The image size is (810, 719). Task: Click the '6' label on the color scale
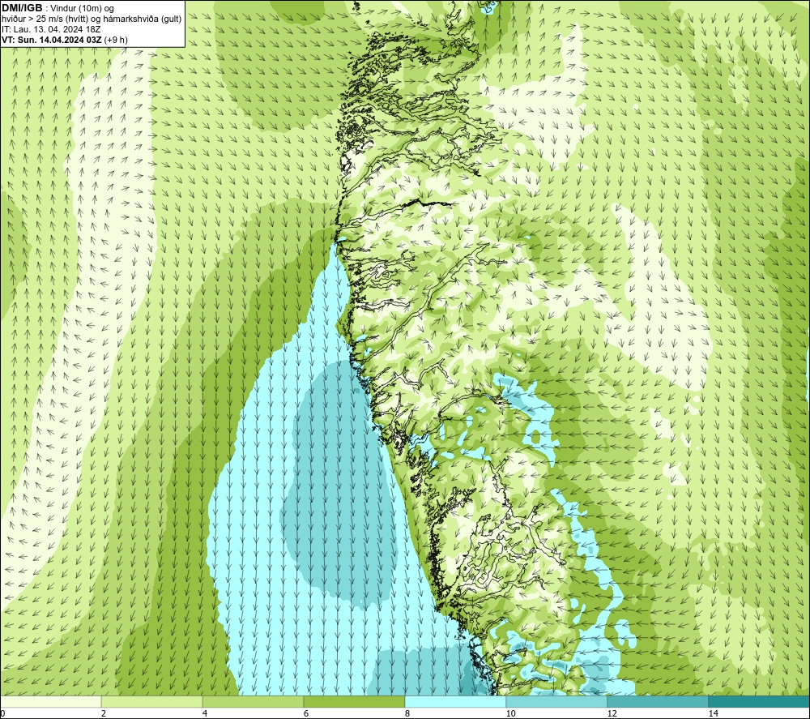coord(306,713)
